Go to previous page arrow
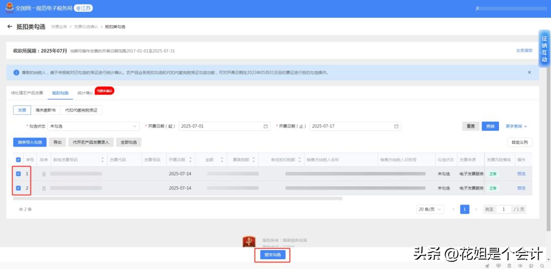 tap(454, 209)
